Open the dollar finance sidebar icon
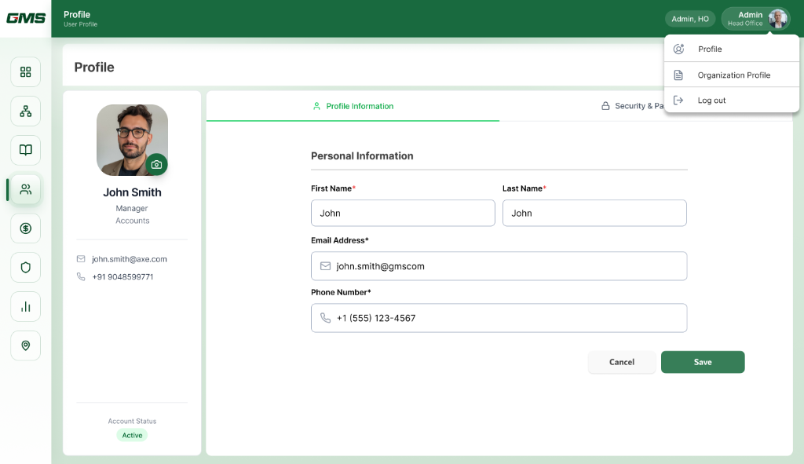Viewport: 804px width, 464px height. [26, 228]
